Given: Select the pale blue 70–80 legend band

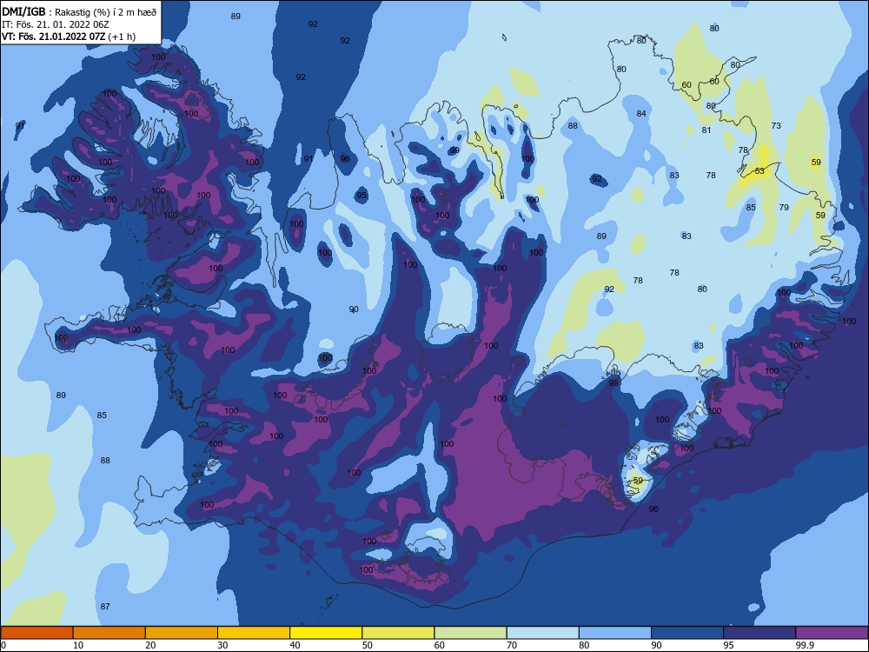Looking at the screenshot, I should [542, 633].
